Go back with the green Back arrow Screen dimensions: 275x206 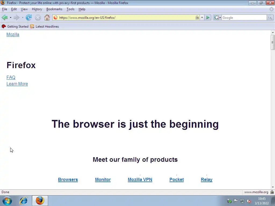coord(5,17)
